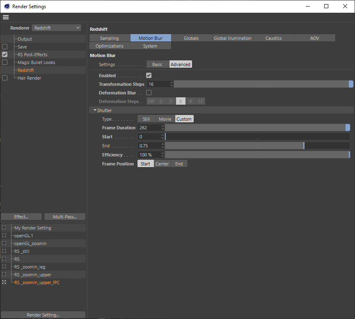Click the Cinema 4D logo in title bar

(6, 6)
